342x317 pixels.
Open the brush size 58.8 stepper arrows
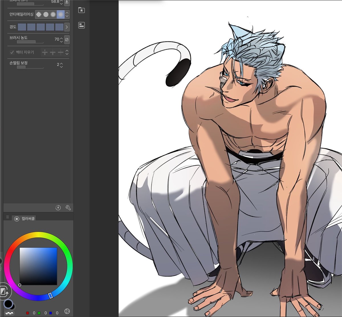pos(61,2)
